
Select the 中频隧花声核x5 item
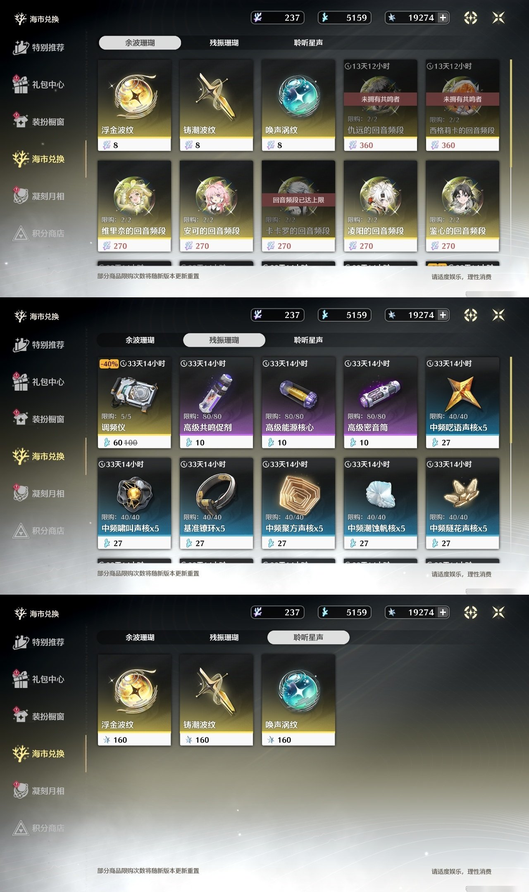click(462, 503)
